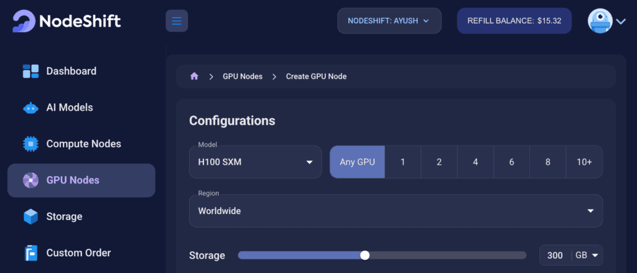Screen dimensions: 637x273
Task: Go to home via breadcrumb icon
Action: coord(194,76)
